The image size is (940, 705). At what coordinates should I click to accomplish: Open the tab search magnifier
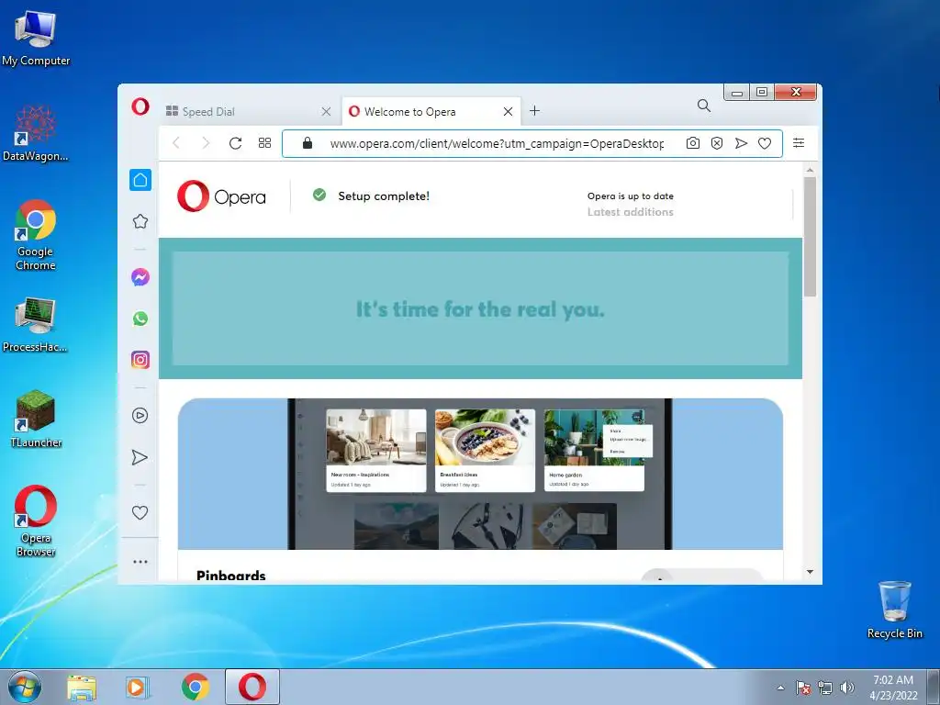tap(704, 106)
